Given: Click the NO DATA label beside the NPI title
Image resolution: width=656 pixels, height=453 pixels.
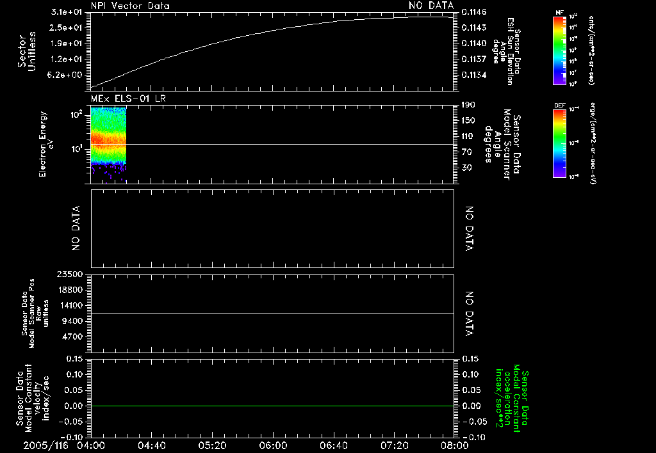Looking at the screenshot, I should click(431, 6).
